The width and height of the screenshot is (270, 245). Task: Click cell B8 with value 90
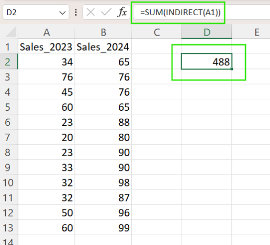tap(103, 152)
